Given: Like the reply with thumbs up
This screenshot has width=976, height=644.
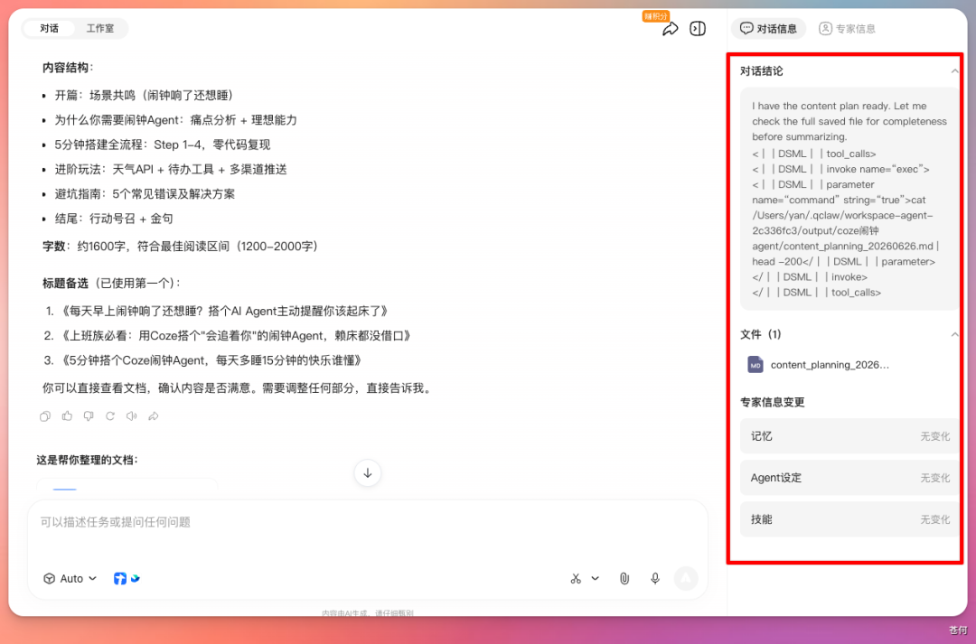Looking at the screenshot, I should (67, 416).
